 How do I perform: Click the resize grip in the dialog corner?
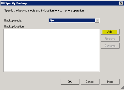pos(122,87)
